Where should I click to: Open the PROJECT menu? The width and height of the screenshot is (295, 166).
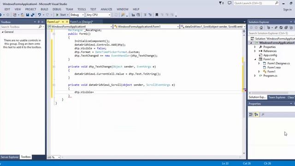31,9
